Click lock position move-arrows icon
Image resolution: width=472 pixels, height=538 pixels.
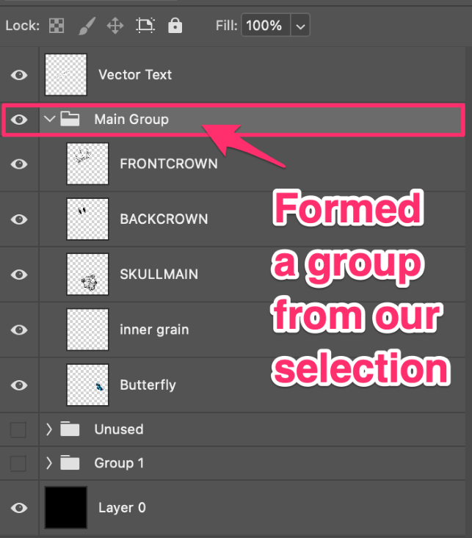pyautogui.click(x=115, y=26)
